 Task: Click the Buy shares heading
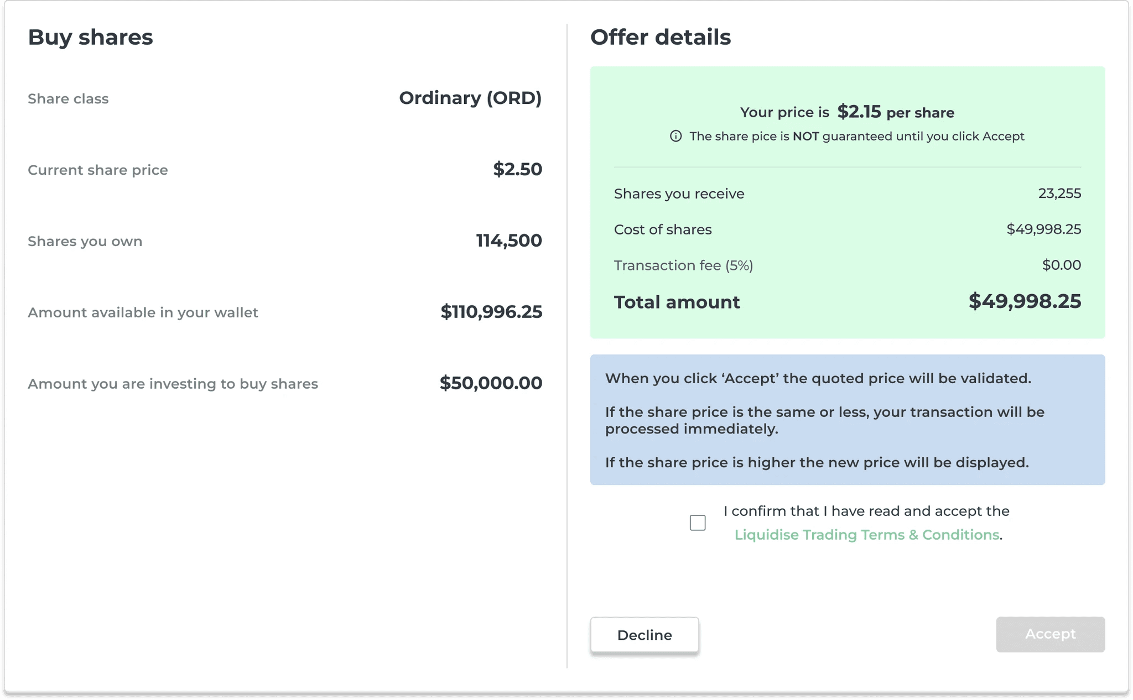click(x=90, y=37)
